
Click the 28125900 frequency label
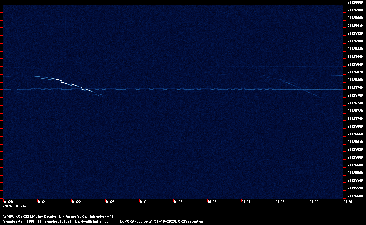(355, 41)
